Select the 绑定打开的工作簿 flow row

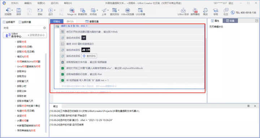tap(132, 68)
